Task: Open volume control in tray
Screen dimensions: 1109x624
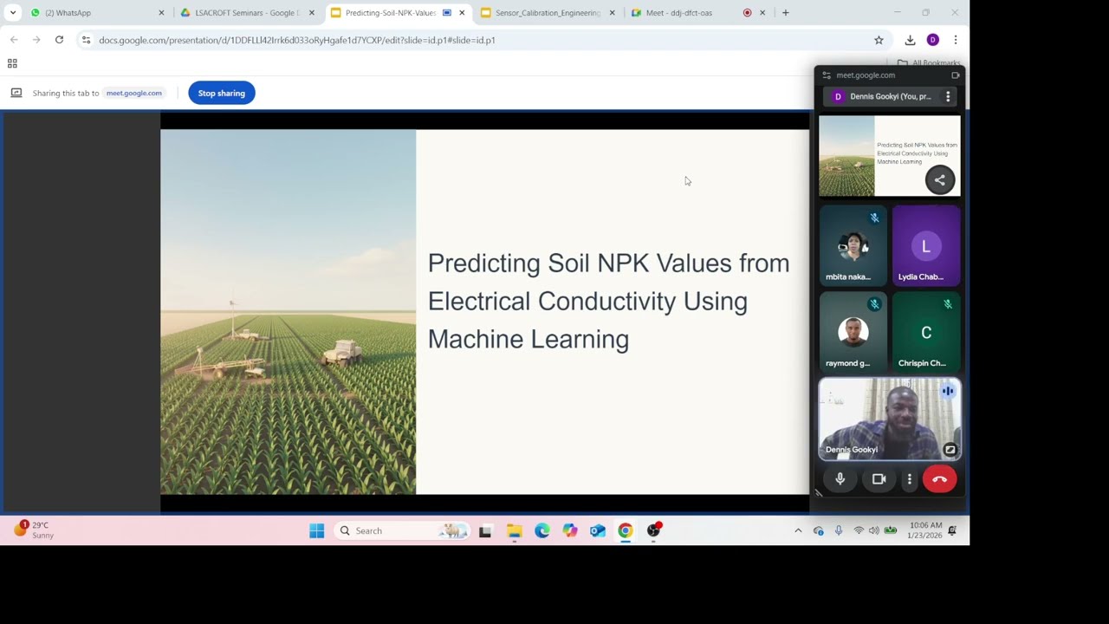Action: 873,530
